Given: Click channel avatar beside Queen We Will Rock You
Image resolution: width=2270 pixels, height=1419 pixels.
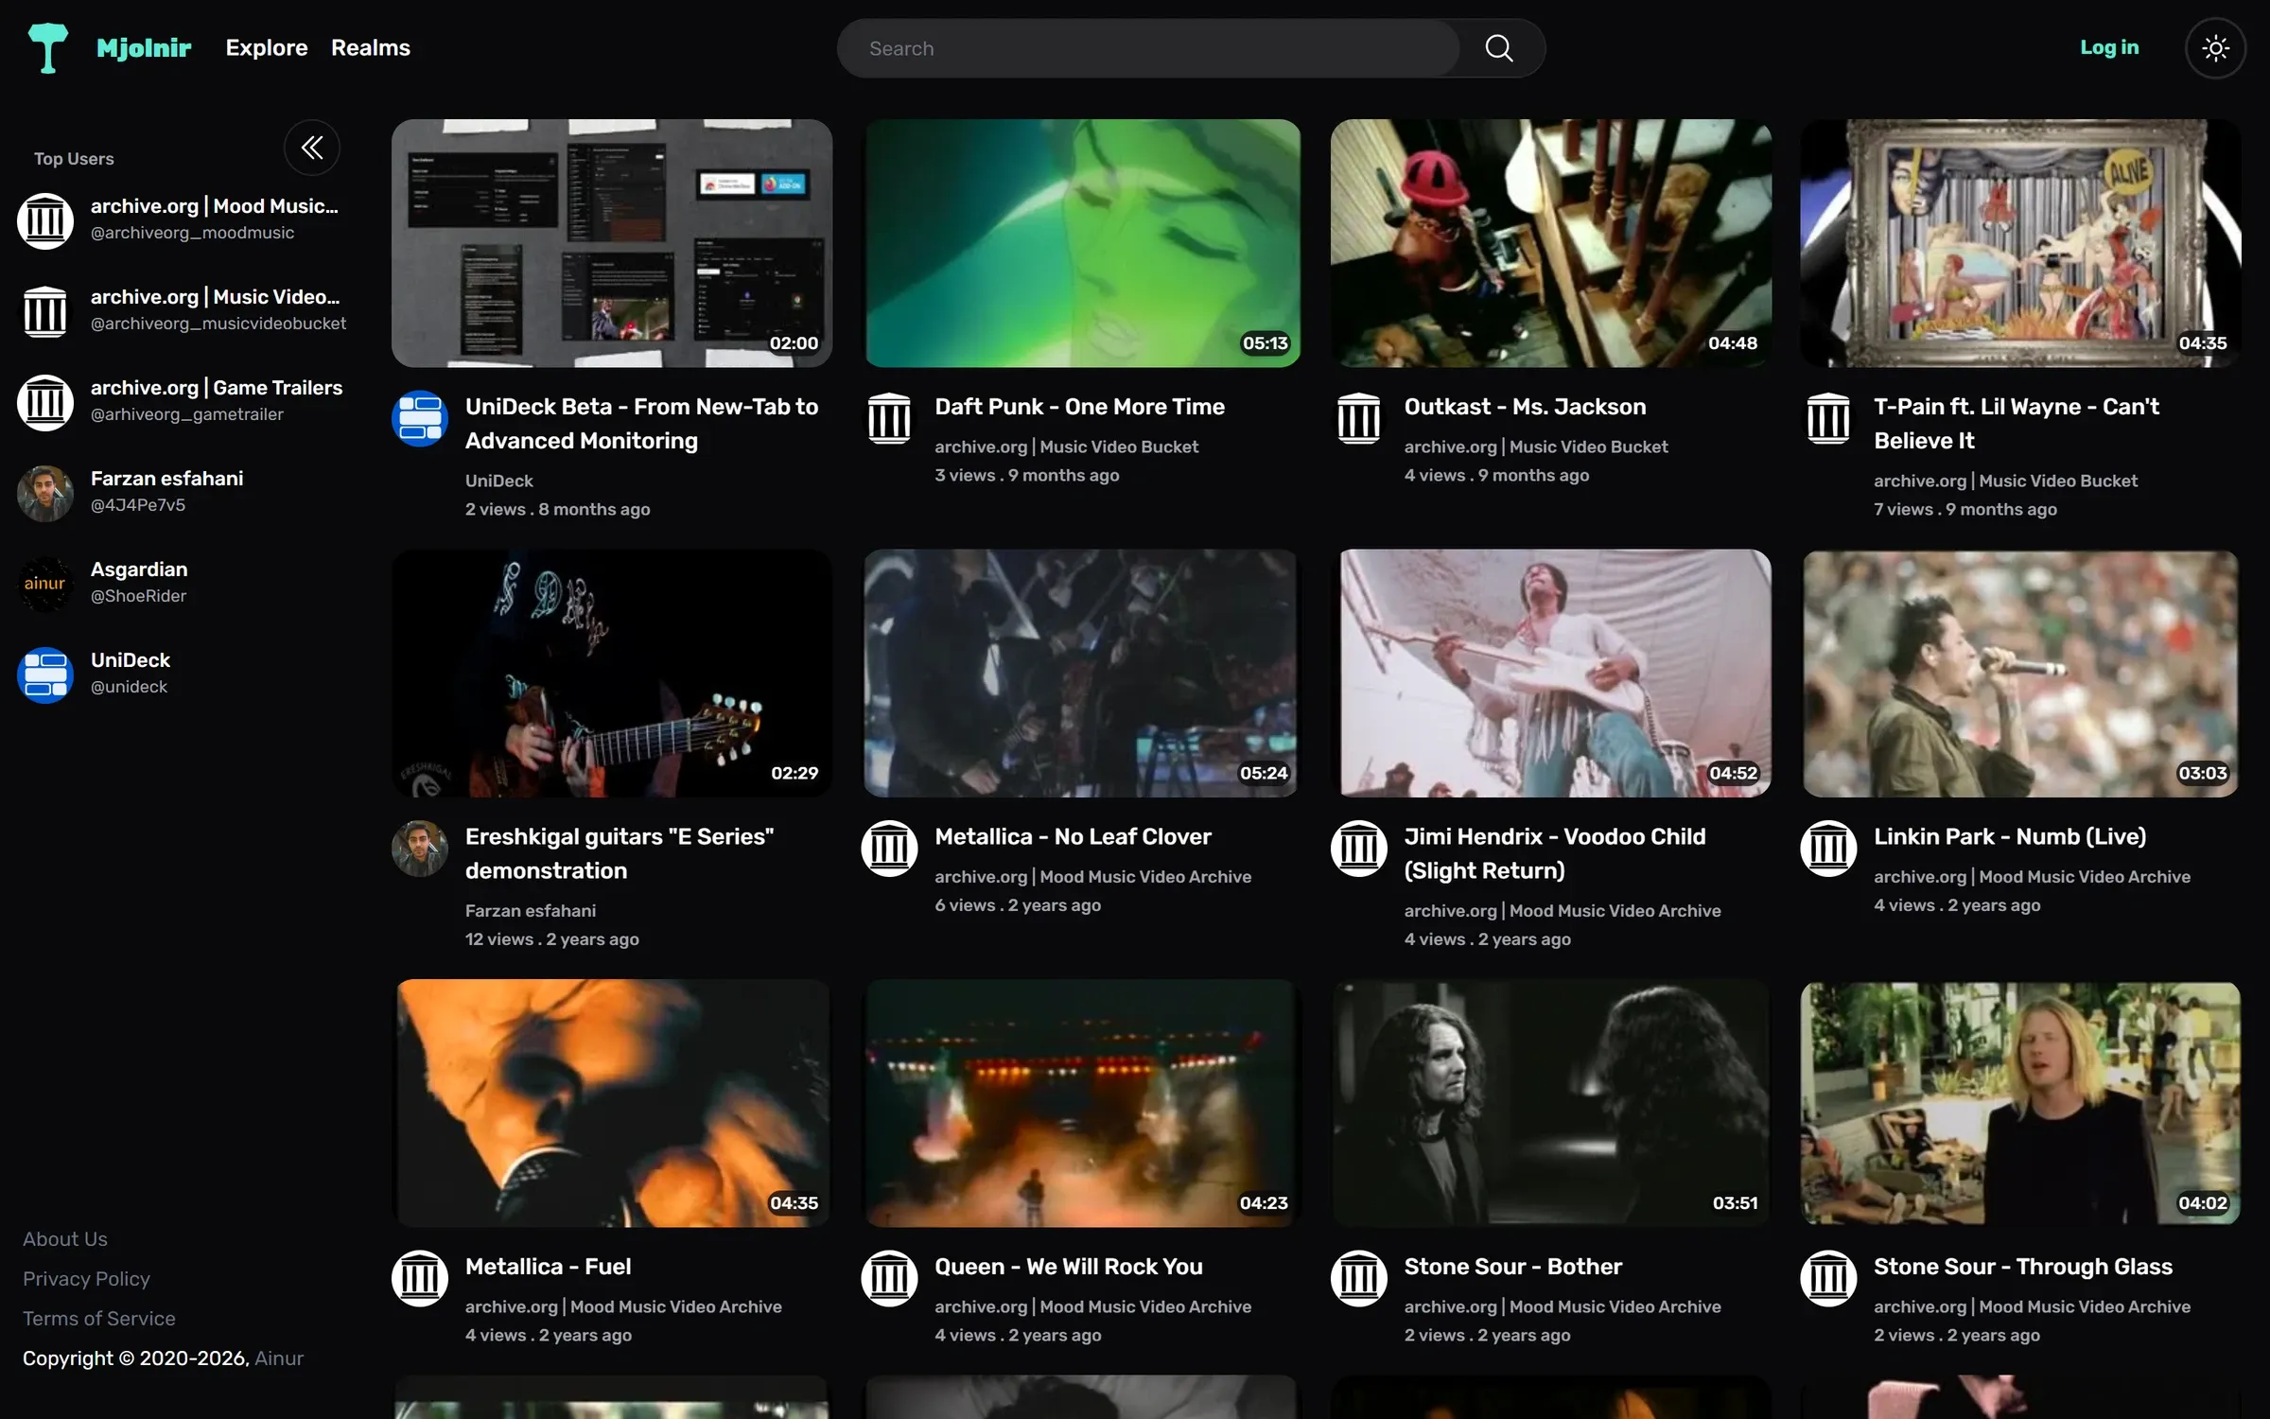Looking at the screenshot, I should coord(889,1278).
